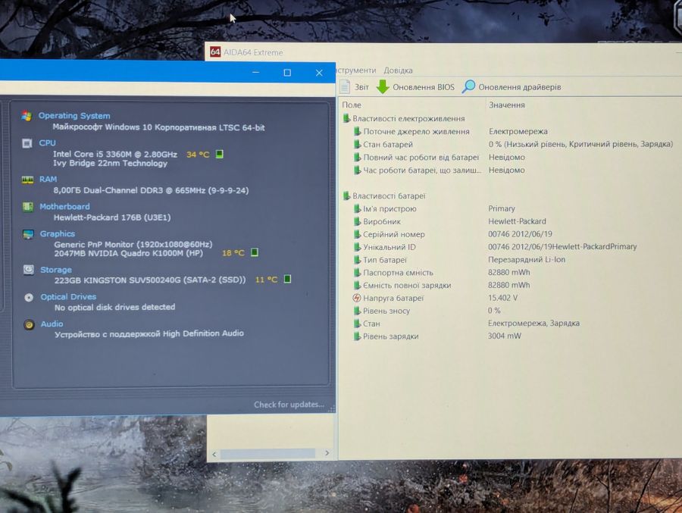682x513 pixels.
Task: Click the Перезарядний Li-Ion value
Action: pos(527,259)
